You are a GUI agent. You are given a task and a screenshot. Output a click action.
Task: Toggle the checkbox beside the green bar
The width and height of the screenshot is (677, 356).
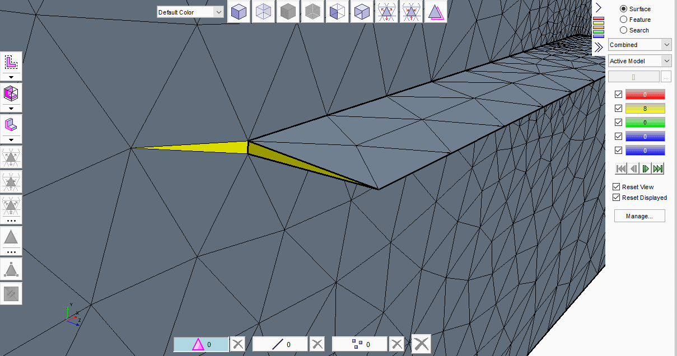click(618, 122)
